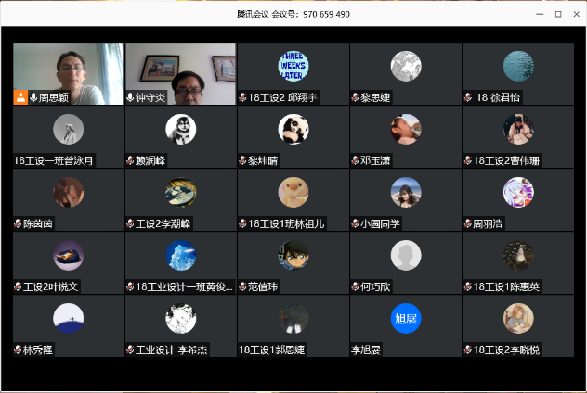Click muted mic icon next to 周羽浩
This screenshot has height=393, width=587.
tap(468, 223)
